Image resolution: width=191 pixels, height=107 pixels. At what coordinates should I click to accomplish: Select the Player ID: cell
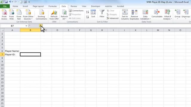[12, 54]
